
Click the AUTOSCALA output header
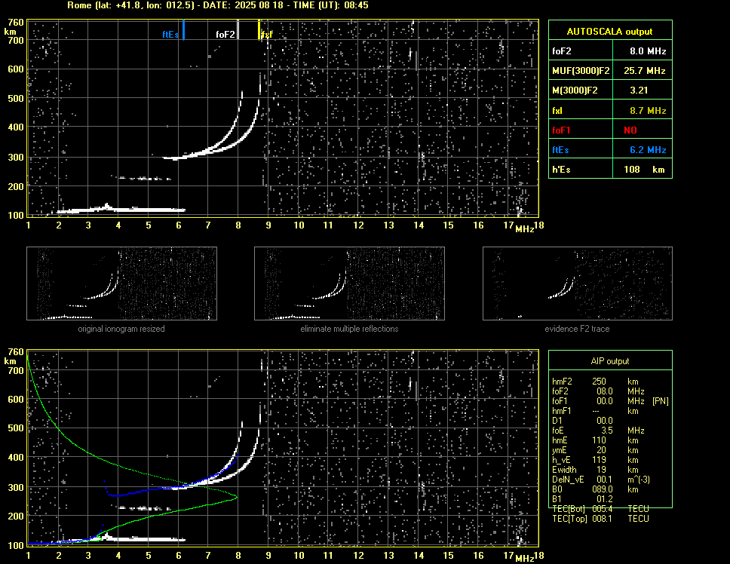[x=610, y=32]
